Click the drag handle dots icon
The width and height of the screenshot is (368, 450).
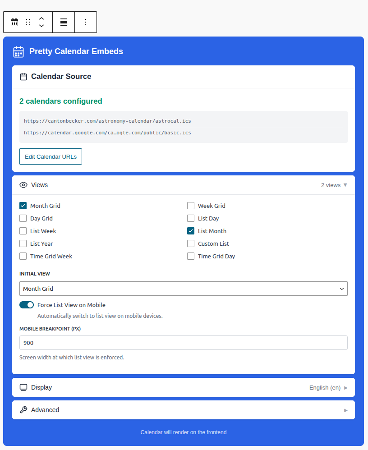(x=28, y=22)
